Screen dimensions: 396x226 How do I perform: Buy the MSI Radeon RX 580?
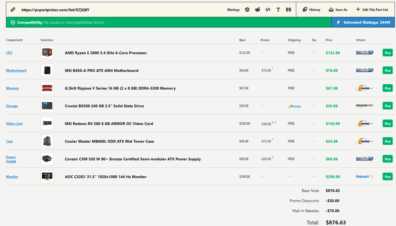[388, 123]
